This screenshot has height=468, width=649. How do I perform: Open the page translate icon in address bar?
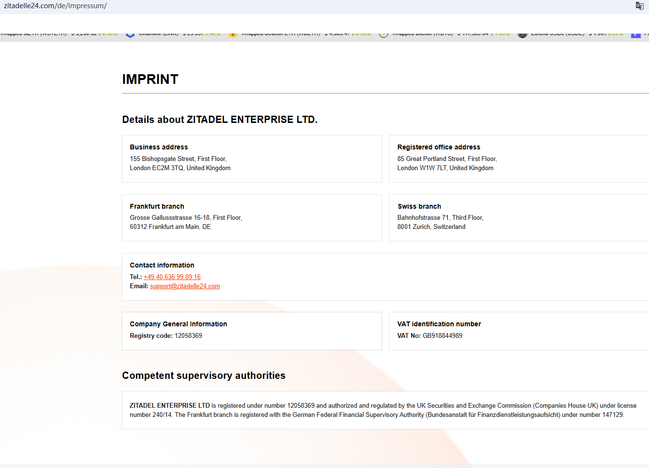639,6
